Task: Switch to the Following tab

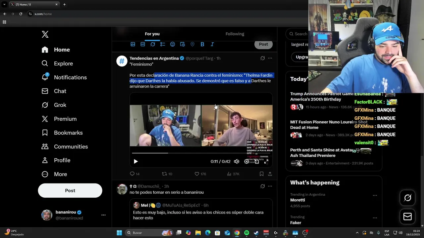Action: (x=235, y=34)
